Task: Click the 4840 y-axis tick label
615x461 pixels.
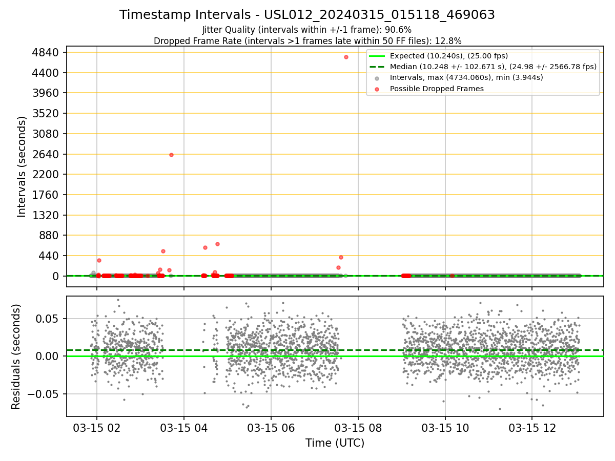Action: [x=46, y=52]
